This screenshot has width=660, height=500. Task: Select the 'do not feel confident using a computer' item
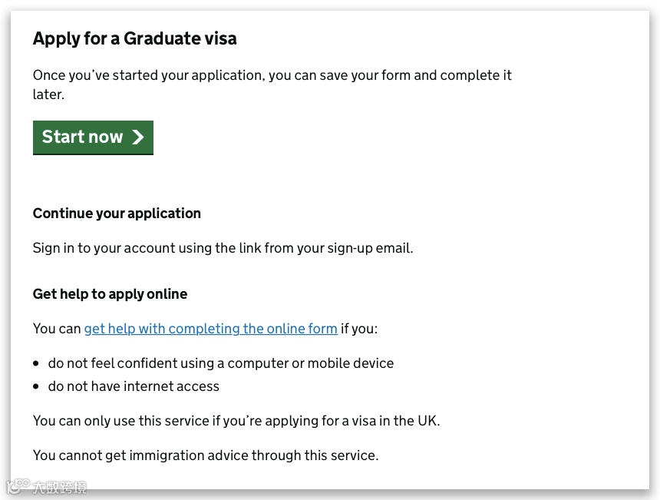coord(220,363)
